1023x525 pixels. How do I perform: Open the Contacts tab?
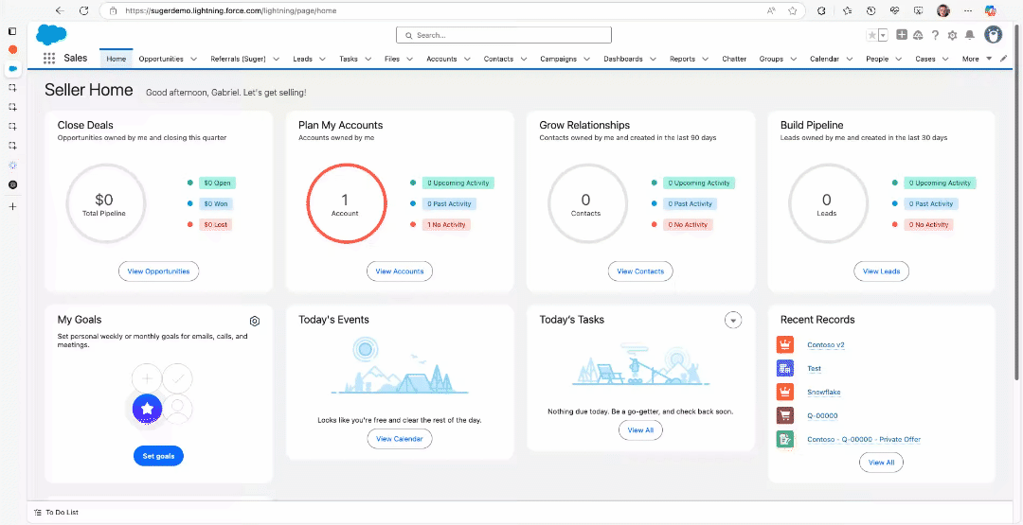498,59
